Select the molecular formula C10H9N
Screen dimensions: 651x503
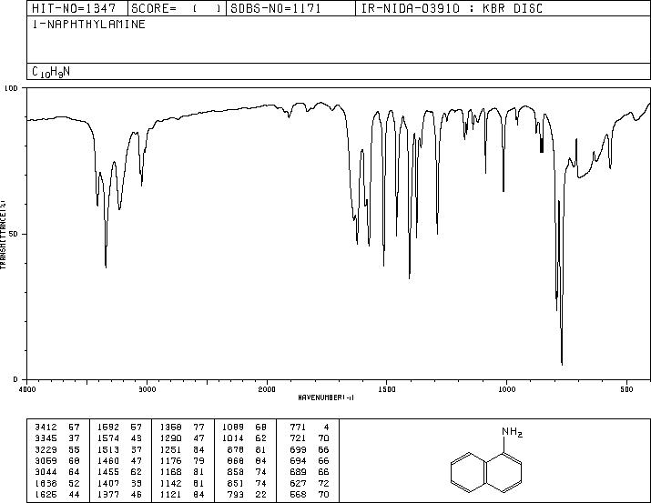pos(51,72)
